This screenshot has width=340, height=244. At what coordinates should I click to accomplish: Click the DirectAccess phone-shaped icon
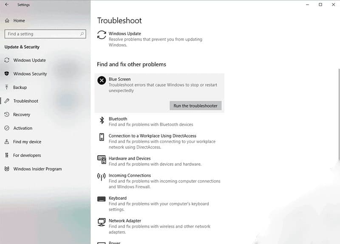(x=102, y=137)
